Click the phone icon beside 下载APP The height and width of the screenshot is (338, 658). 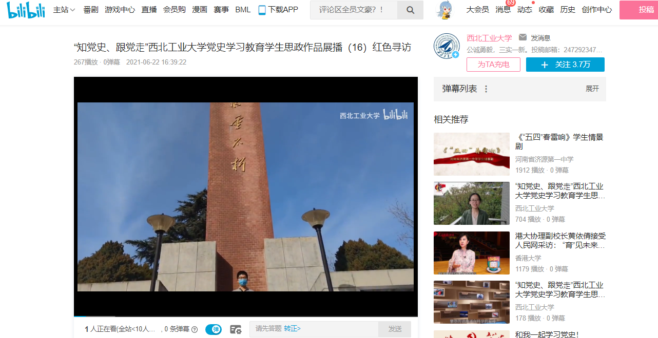point(262,10)
